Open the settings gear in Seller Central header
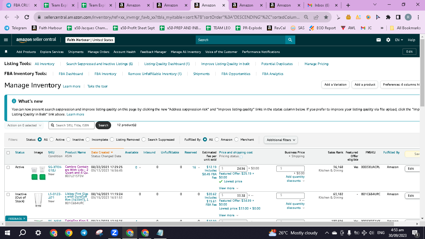 [388, 40]
